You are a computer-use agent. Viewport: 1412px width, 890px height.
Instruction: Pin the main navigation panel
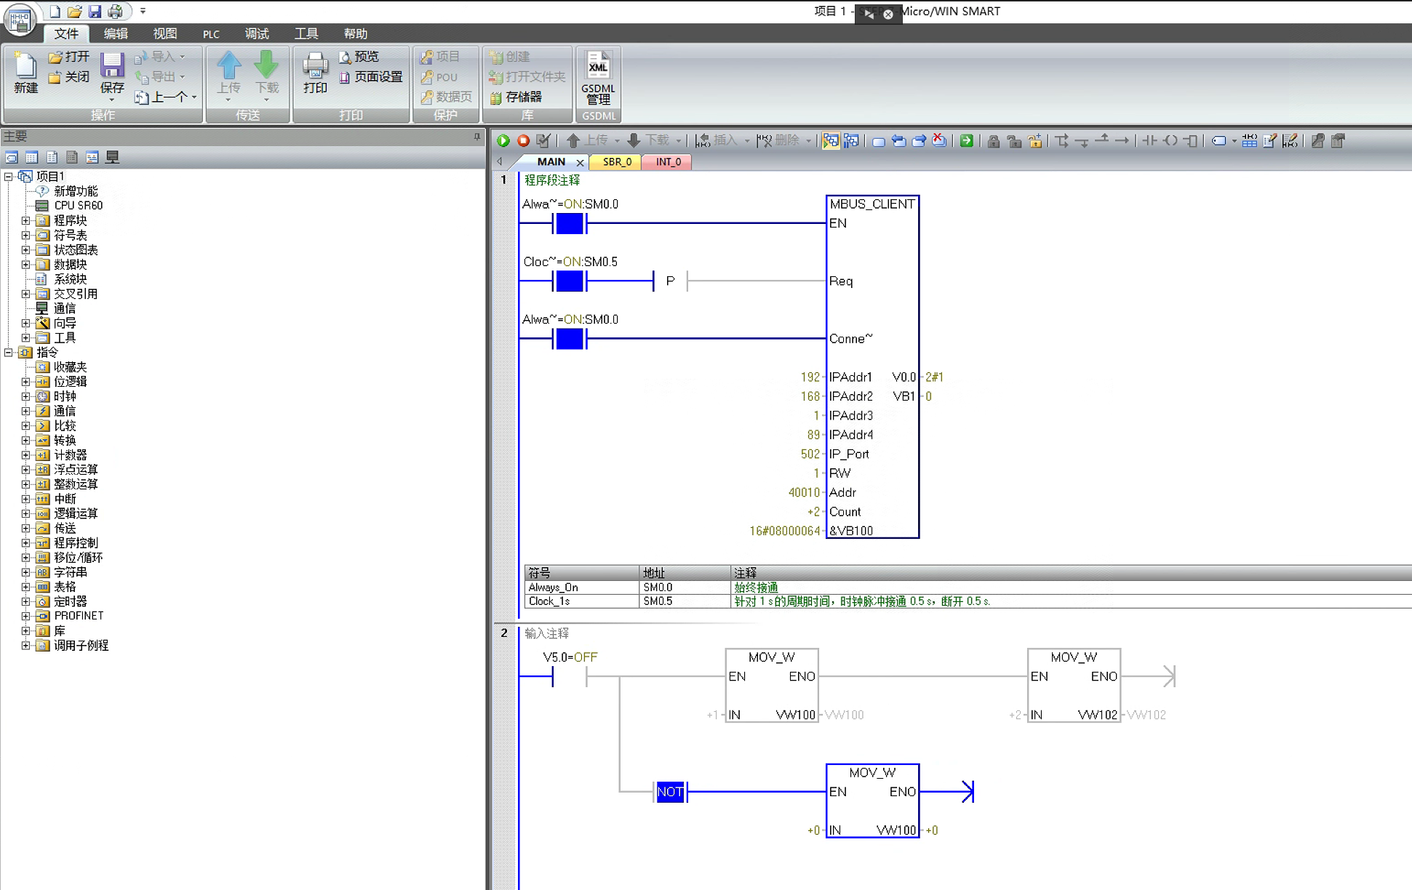coord(477,136)
